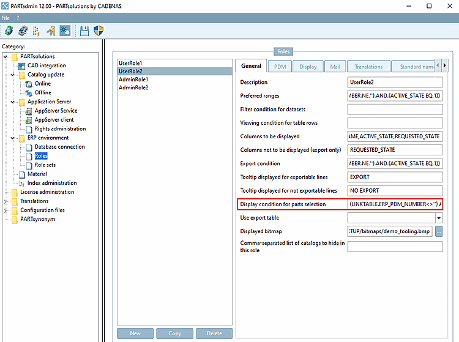Switch to the Translations tab

coord(368,67)
